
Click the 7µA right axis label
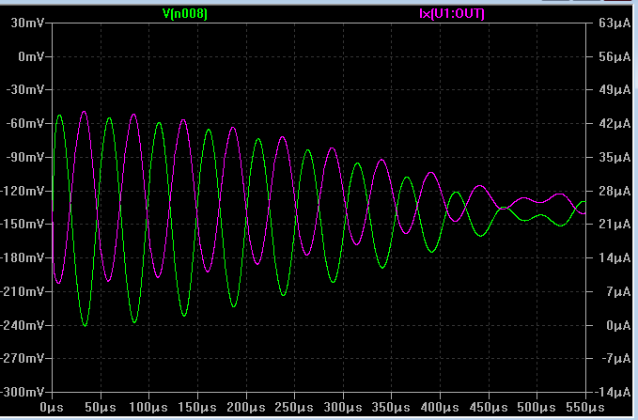pyautogui.click(x=618, y=291)
